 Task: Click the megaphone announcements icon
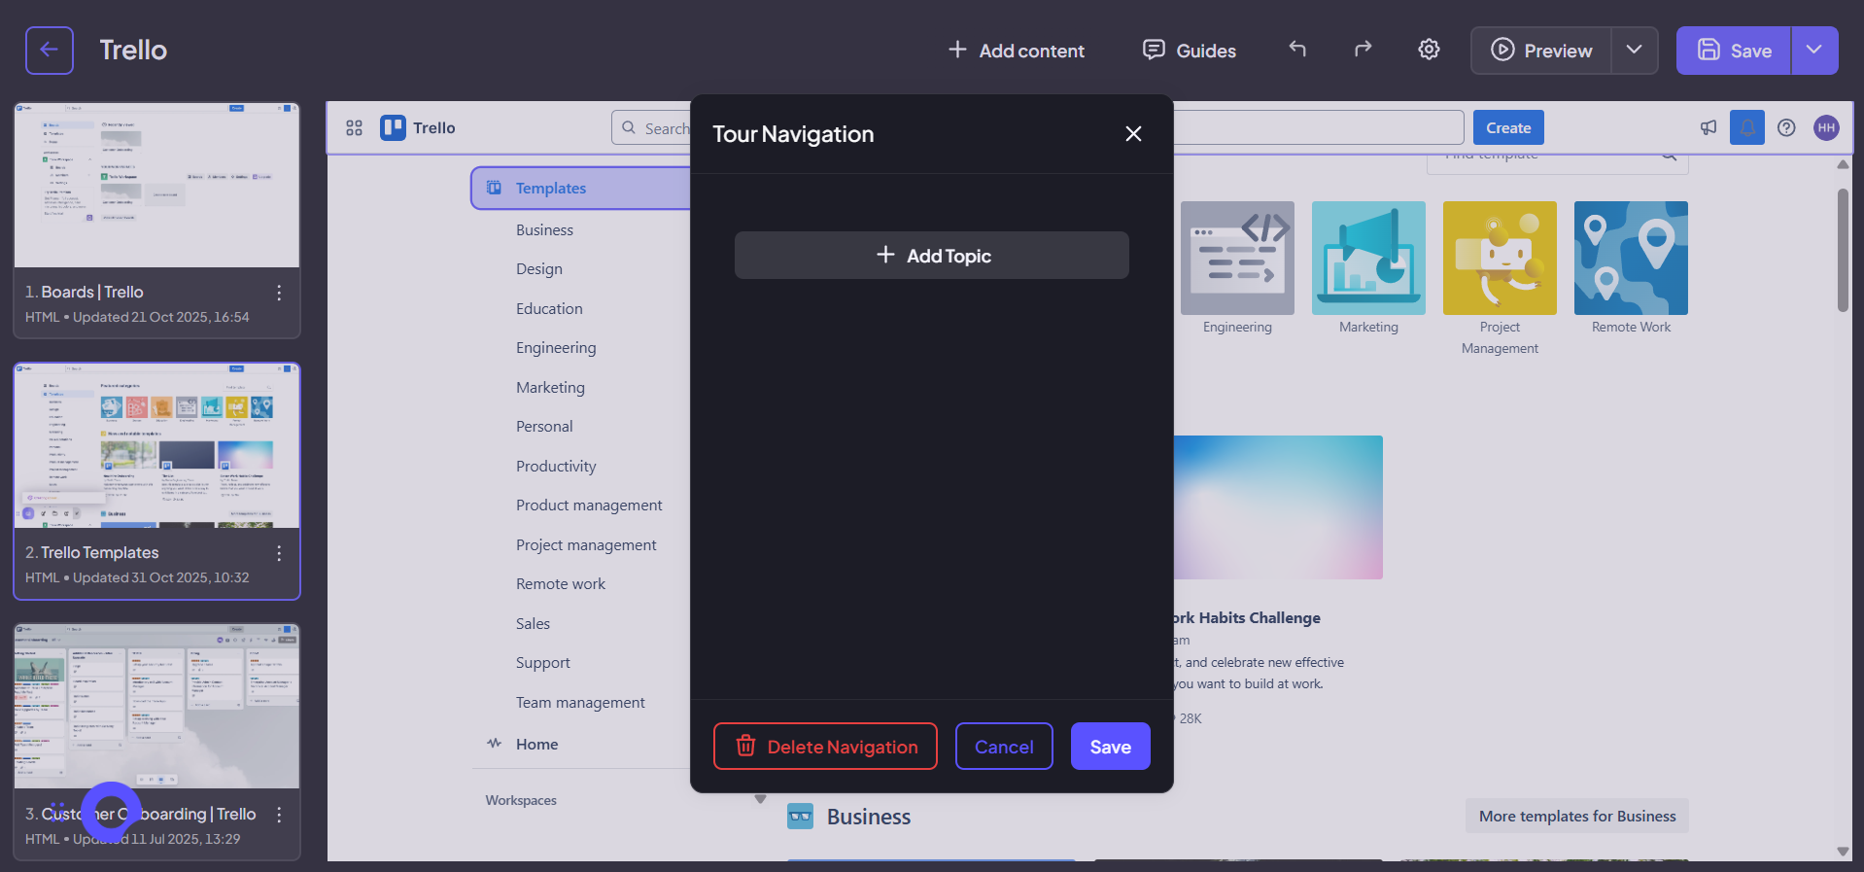coord(1709,127)
